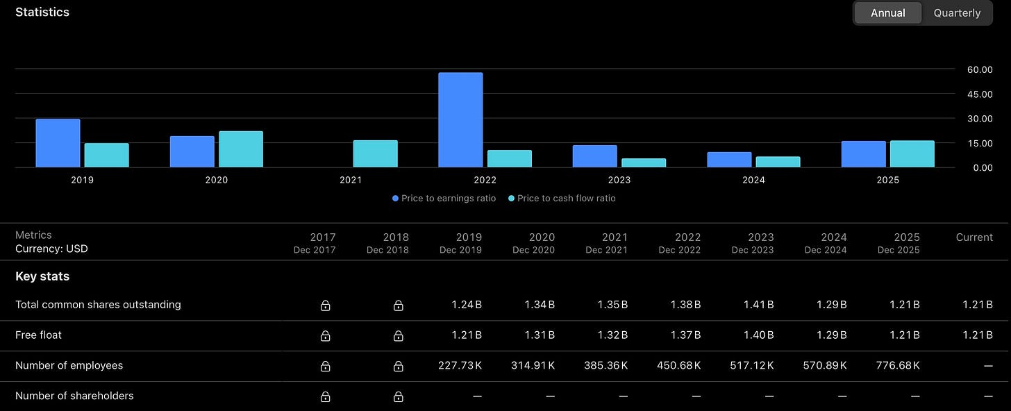Viewport: 1011px width, 411px height.
Task: Click the 2019 Dec 2019 column header
Action: click(x=460, y=243)
